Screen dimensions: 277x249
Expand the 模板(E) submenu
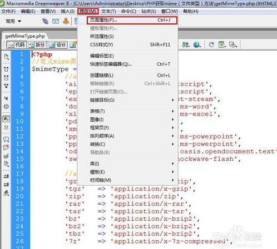click(127, 172)
